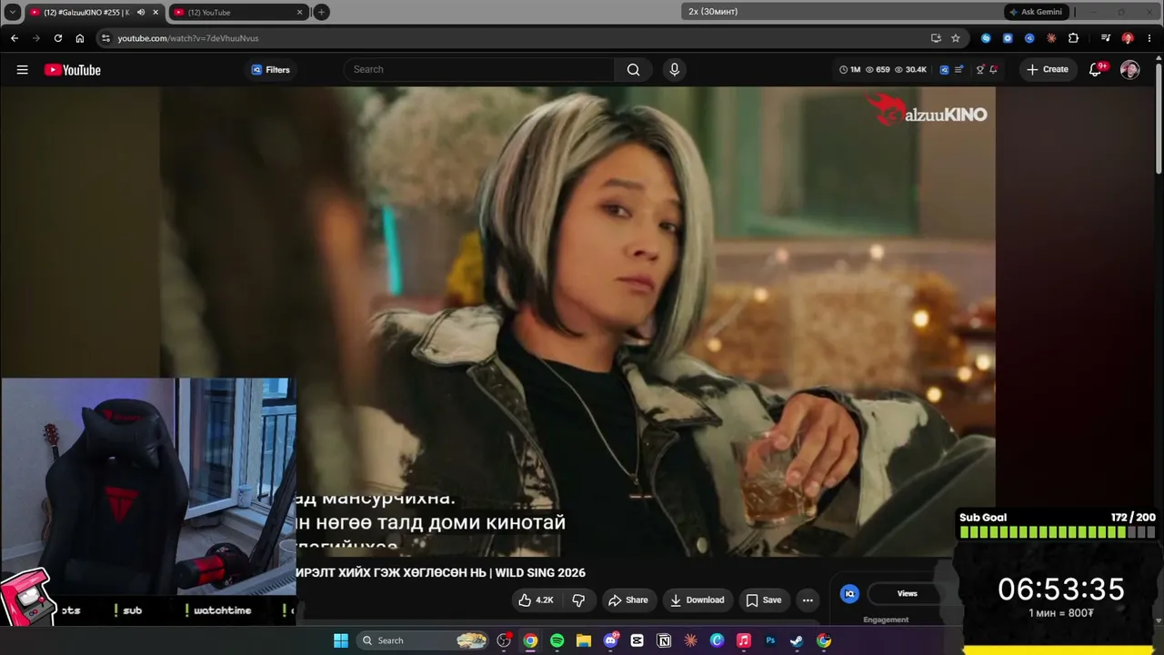1164x655 pixels.
Task: Open Spotify from the taskbar
Action: [x=557, y=640]
